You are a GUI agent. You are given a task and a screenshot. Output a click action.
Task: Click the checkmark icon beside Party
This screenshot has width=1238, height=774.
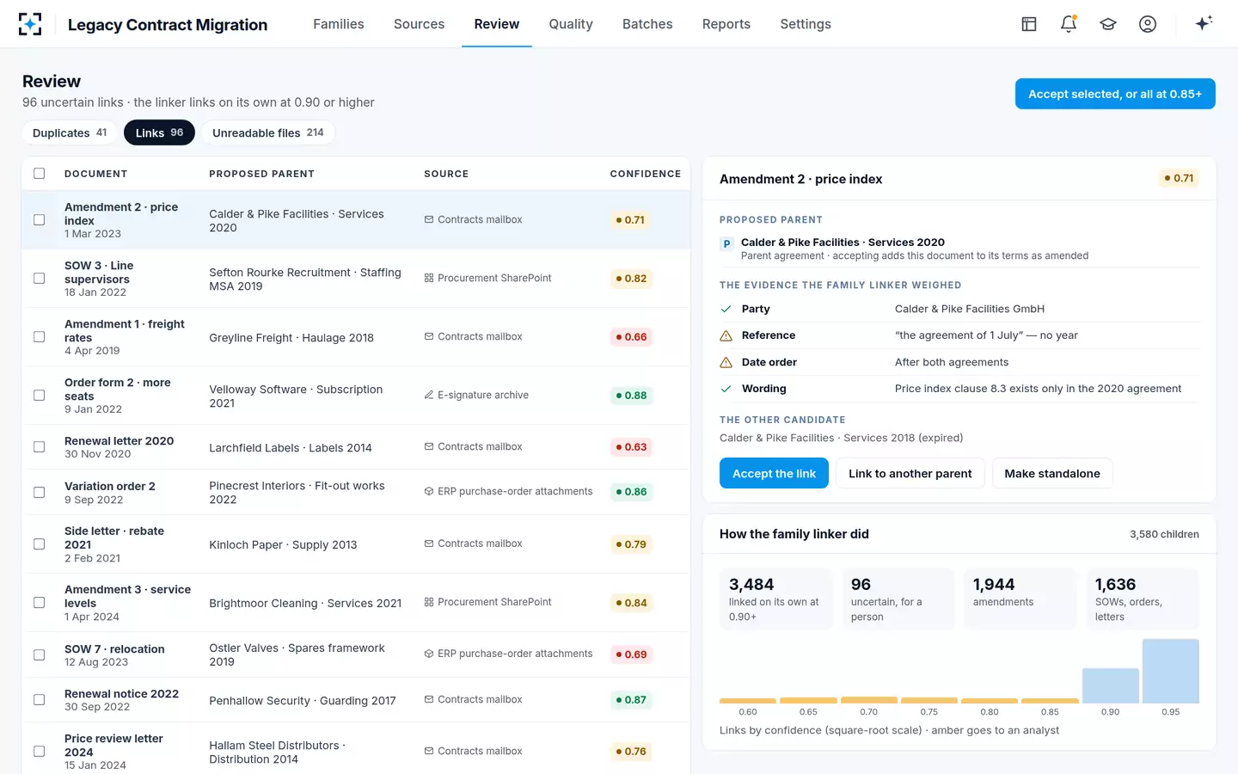[x=726, y=309]
